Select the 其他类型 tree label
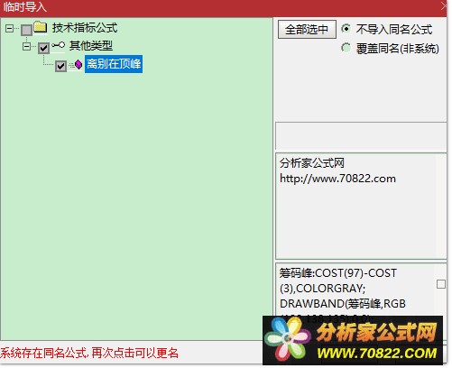The height and width of the screenshot is (368, 452). [x=91, y=46]
